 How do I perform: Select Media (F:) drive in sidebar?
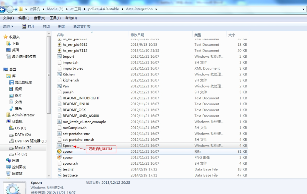(20, 148)
